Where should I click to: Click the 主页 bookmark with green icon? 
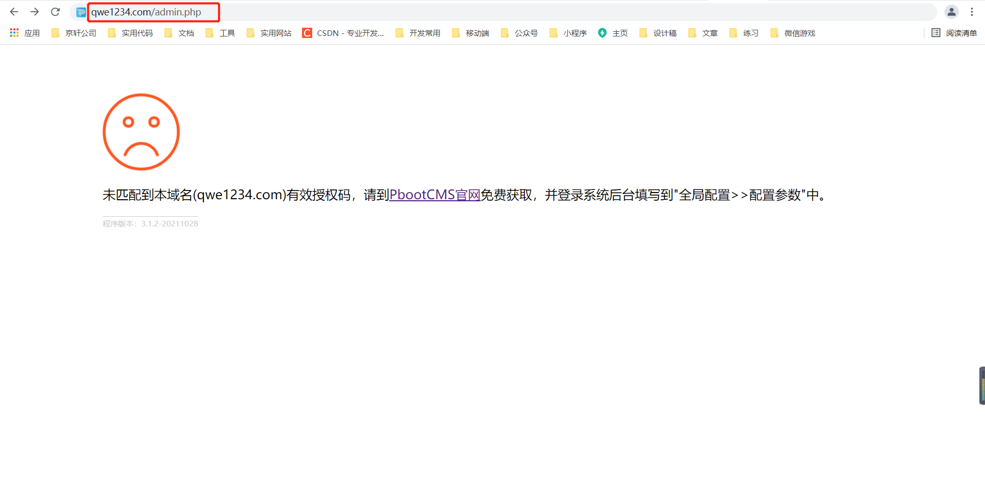point(613,33)
